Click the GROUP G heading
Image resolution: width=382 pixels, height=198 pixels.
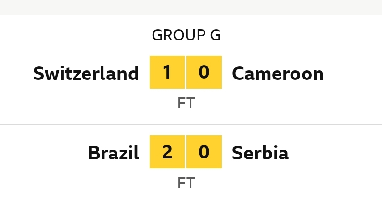(186, 35)
